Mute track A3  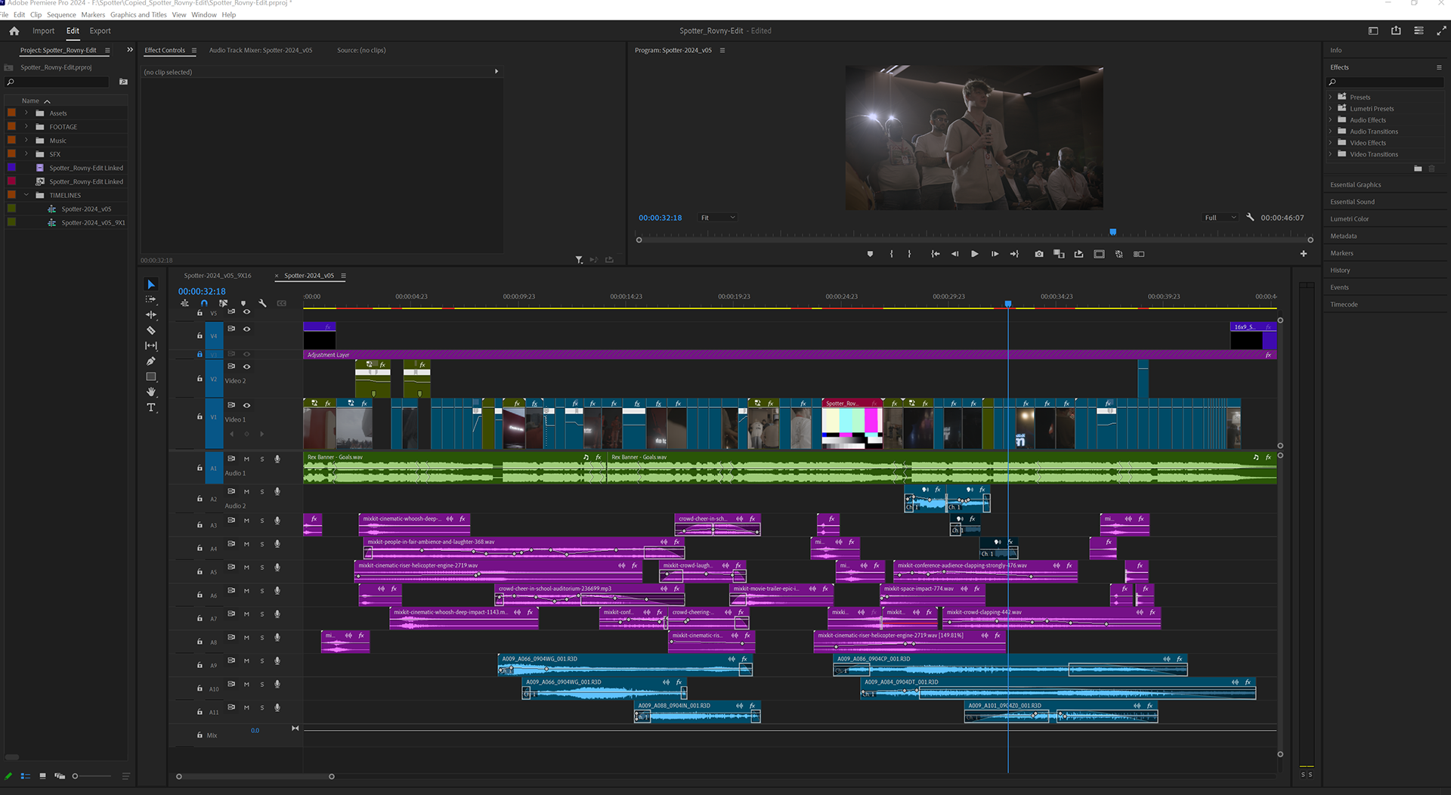tap(246, 521)
